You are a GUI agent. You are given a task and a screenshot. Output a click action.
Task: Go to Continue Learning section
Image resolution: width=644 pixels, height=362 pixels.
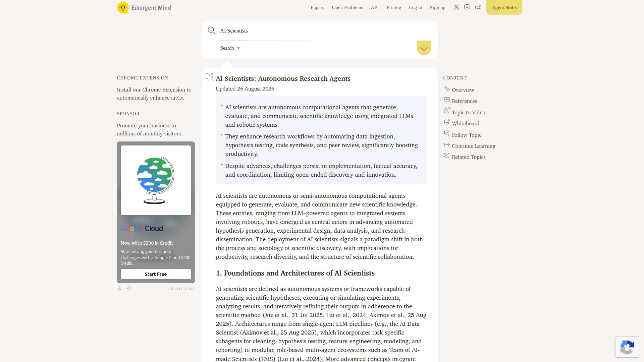[x=473, y=146]
